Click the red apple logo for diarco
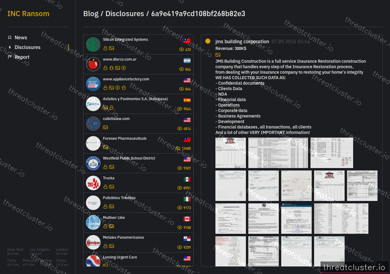390x274 pixels. tap(93, 64)
